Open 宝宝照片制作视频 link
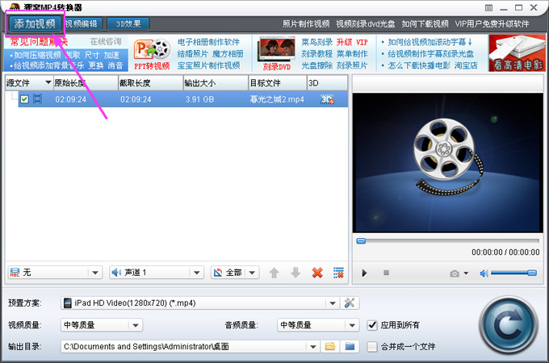This screenshot has width=549, height=363. [208, 65]
